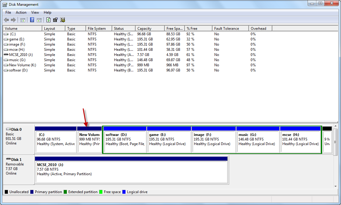Click the graphical pane scrollbar down arrow
Screen dimensions: 341x205
tap(336, 186)
